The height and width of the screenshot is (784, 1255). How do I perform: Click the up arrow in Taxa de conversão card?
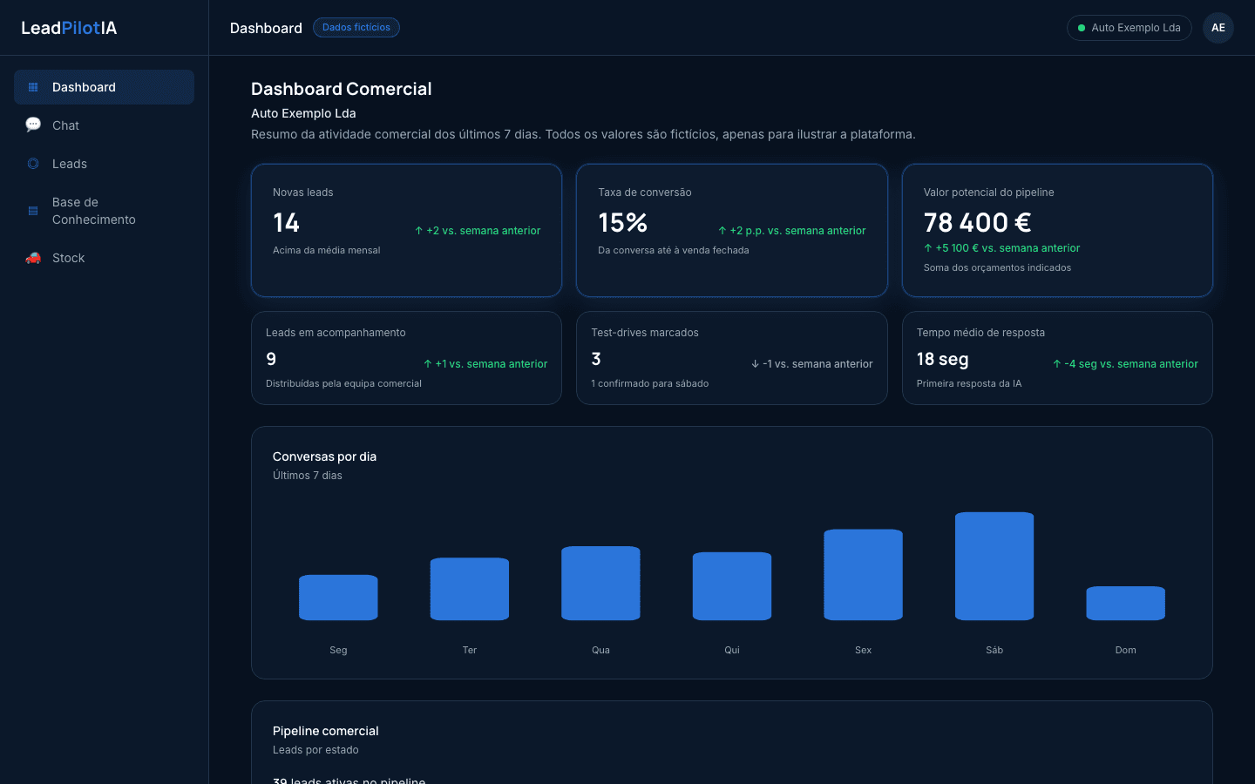(x=722, y=231)
